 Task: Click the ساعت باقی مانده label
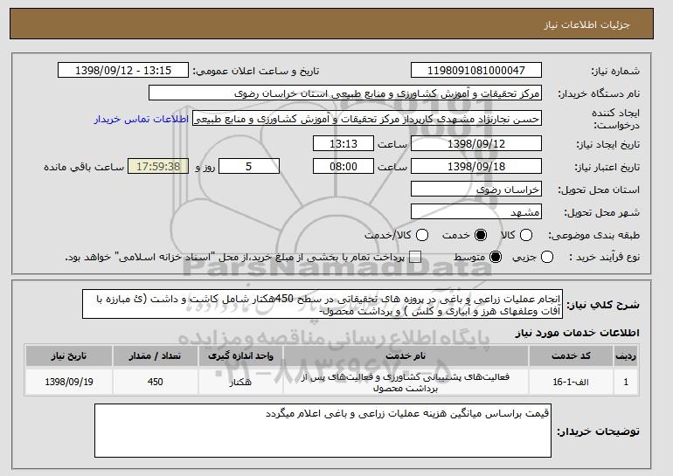[x=84, y=167]
